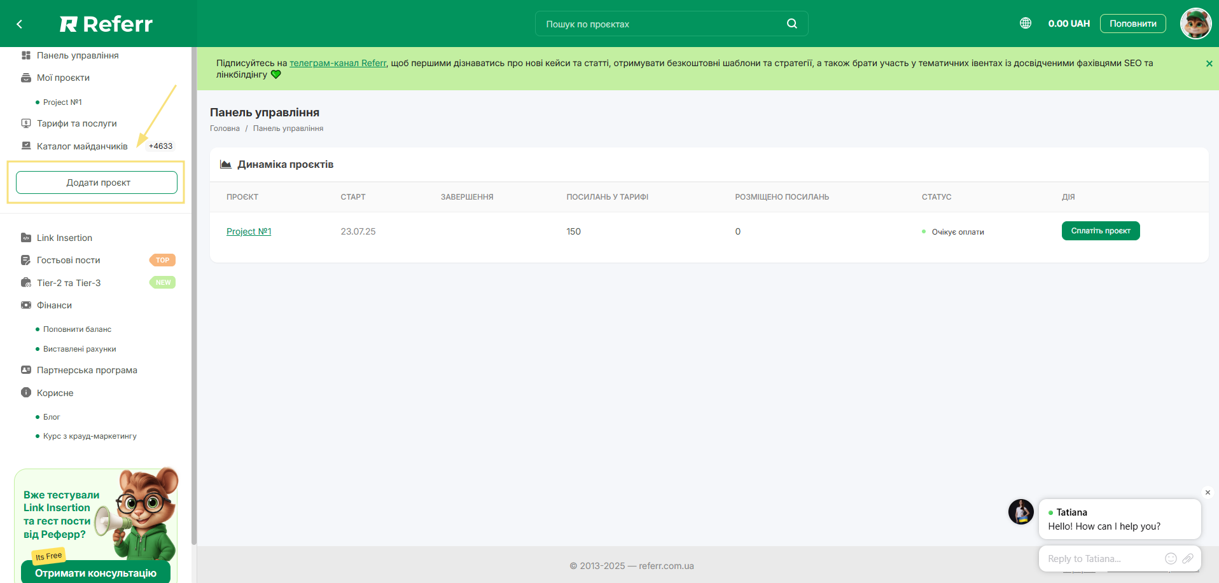Collapse sidebar with back arrow icon

[x=20, y=24]
